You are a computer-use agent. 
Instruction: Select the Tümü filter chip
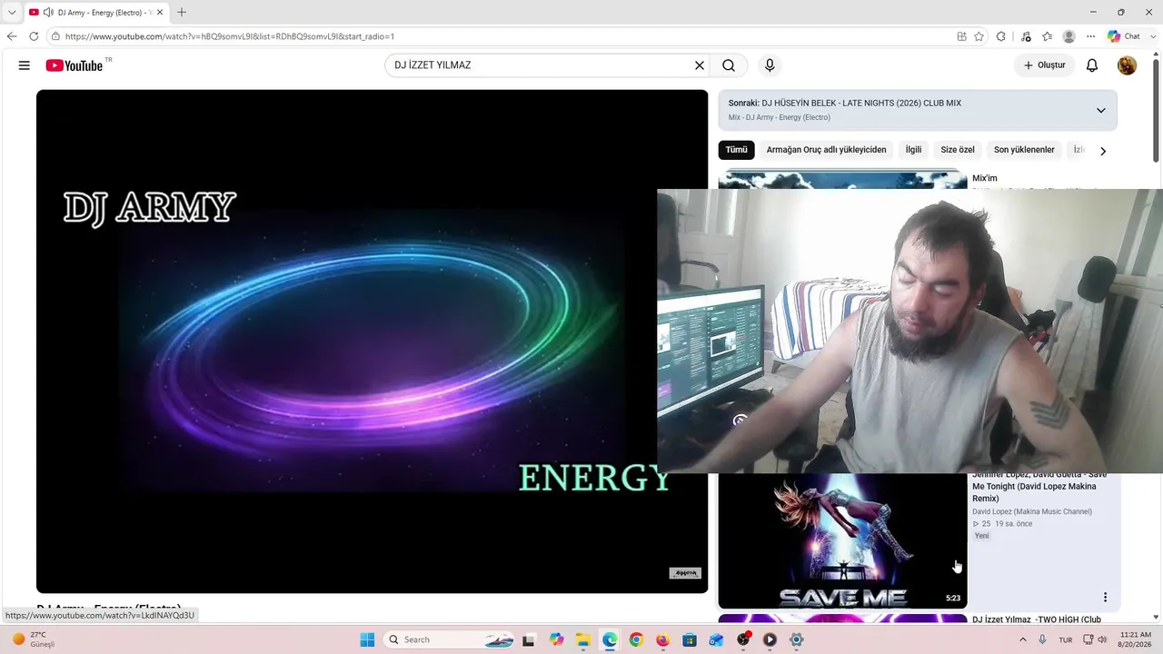[736, 150]
